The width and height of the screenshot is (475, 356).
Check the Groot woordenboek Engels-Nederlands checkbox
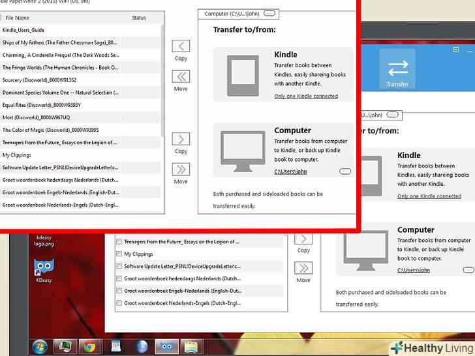(x=119, y=291)
